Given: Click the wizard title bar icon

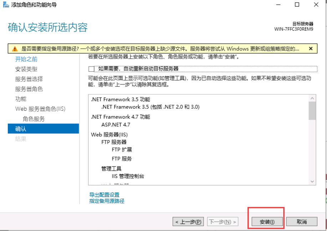Looking at the screenshot, I should tap(6, 5).
